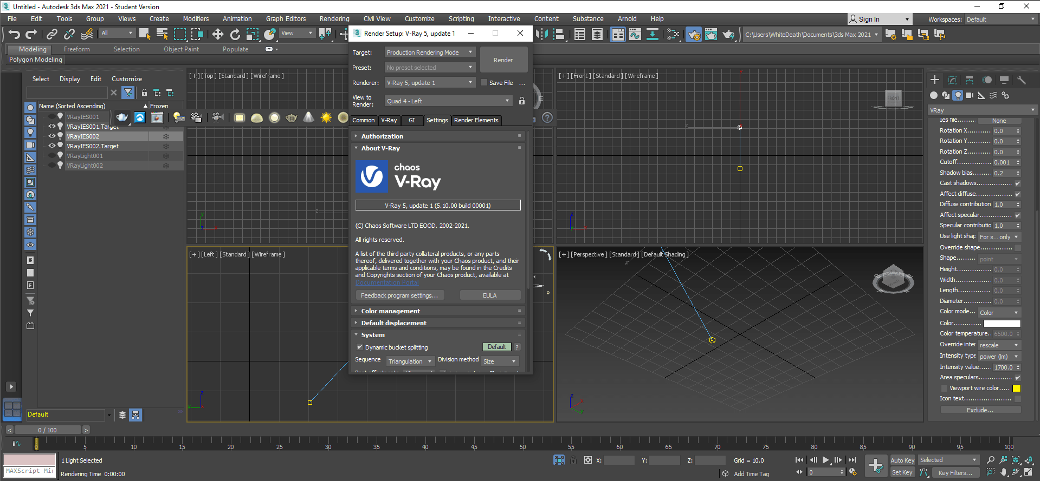Create a V-Ray Sun from the toolbar
Viewport: 1040px width, 481px height.
[x=326, y=117]
